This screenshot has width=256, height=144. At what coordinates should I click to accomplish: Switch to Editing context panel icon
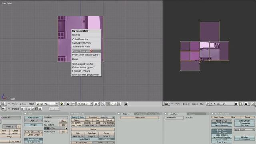36,109
